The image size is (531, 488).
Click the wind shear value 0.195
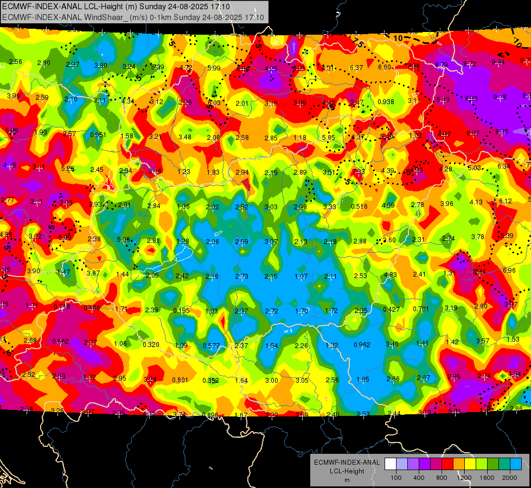[182, 311]
